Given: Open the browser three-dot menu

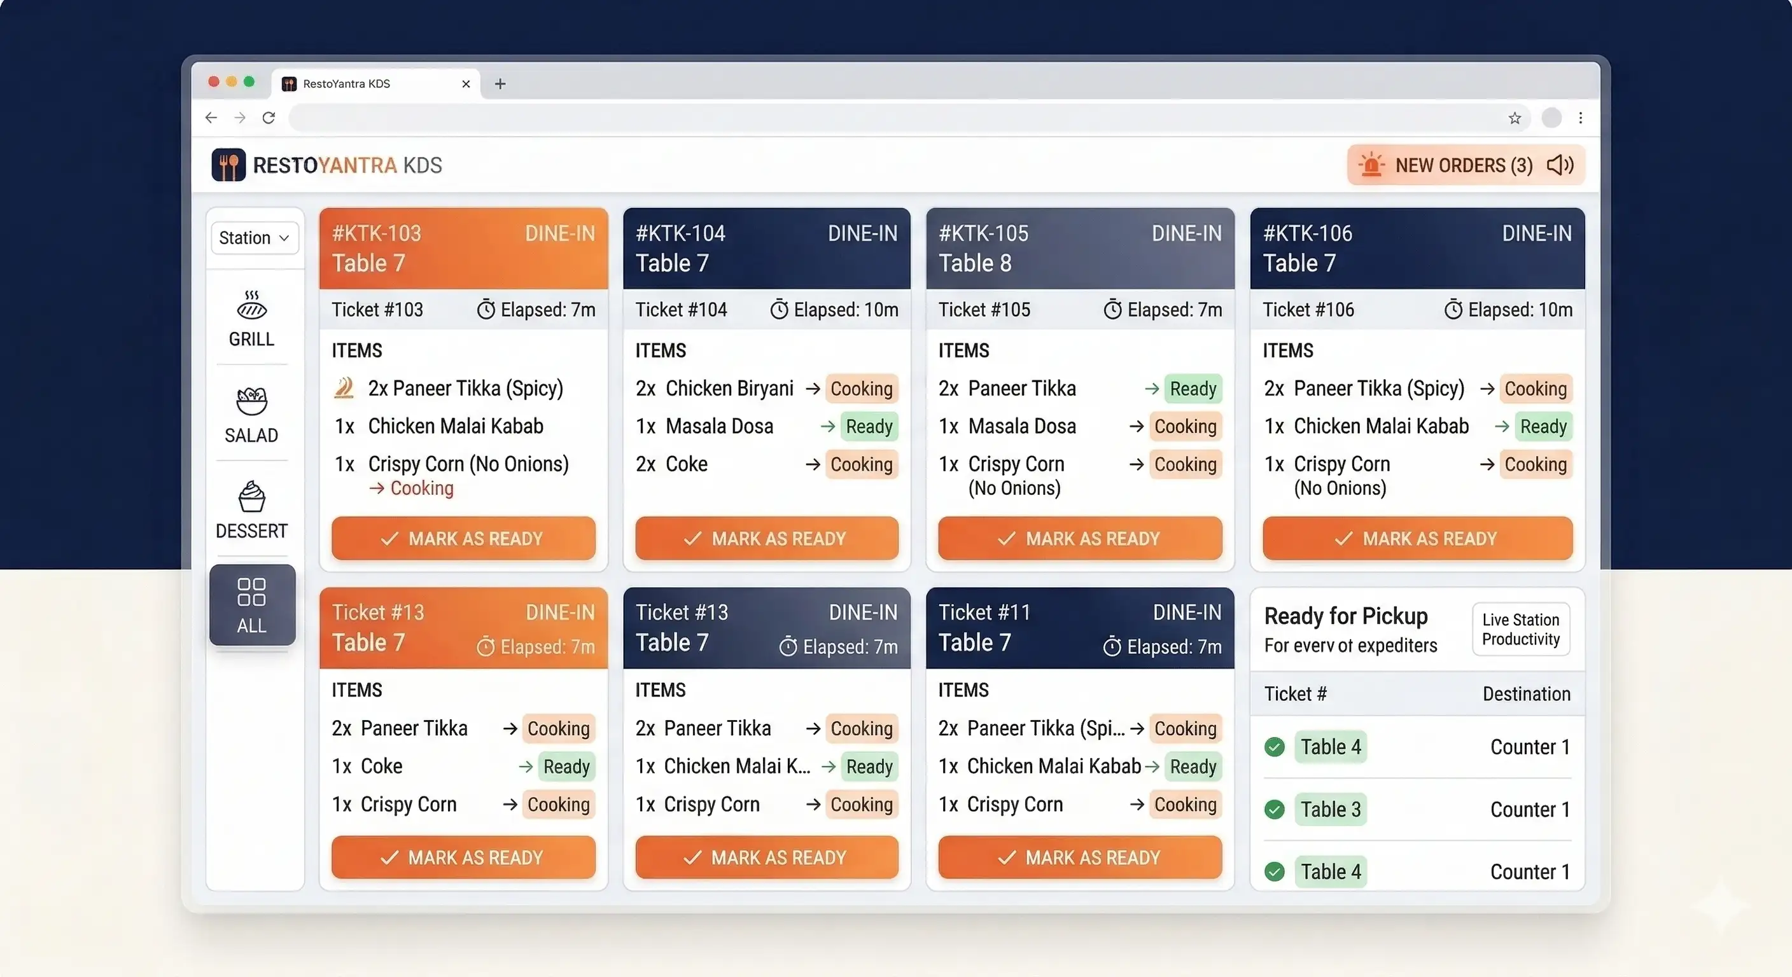Looking at the screenshot, I should coord(1581,118).
